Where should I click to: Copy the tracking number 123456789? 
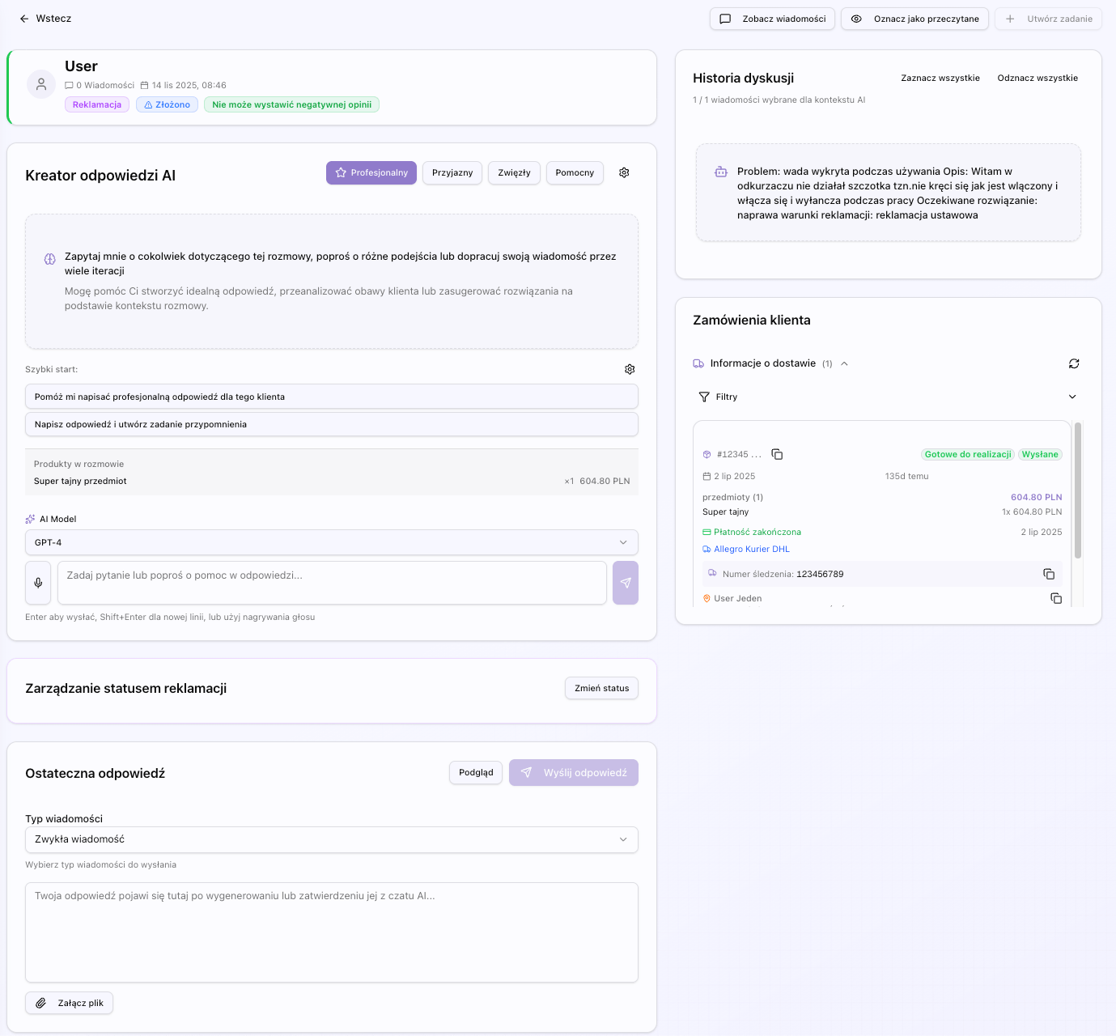click(1049, 574)
